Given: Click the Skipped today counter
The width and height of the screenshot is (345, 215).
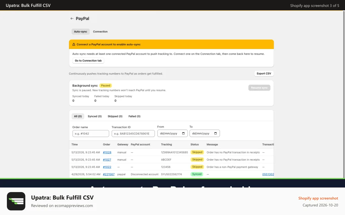Looking at the screenshot, I should tap(123, 98).
